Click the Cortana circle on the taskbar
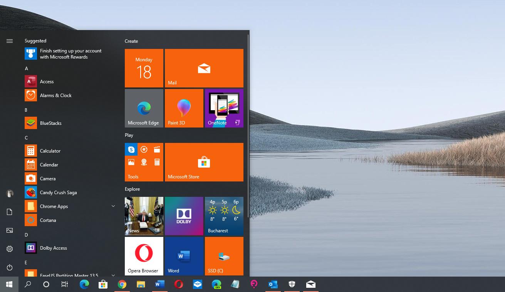505x292 pixels. tap(46, 284)
